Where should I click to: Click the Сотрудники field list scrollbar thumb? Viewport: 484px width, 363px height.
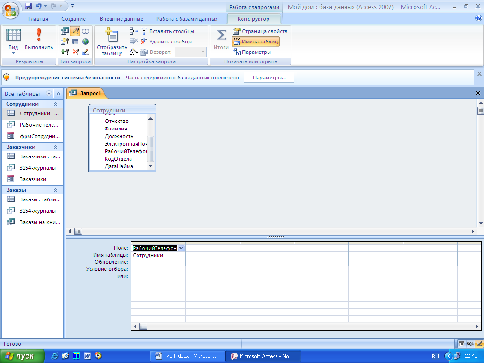[x=151, y=148]
